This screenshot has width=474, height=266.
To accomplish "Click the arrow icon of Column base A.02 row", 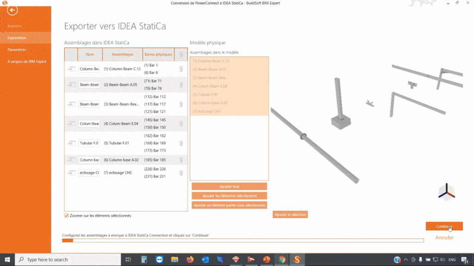I will click(71, 160).
